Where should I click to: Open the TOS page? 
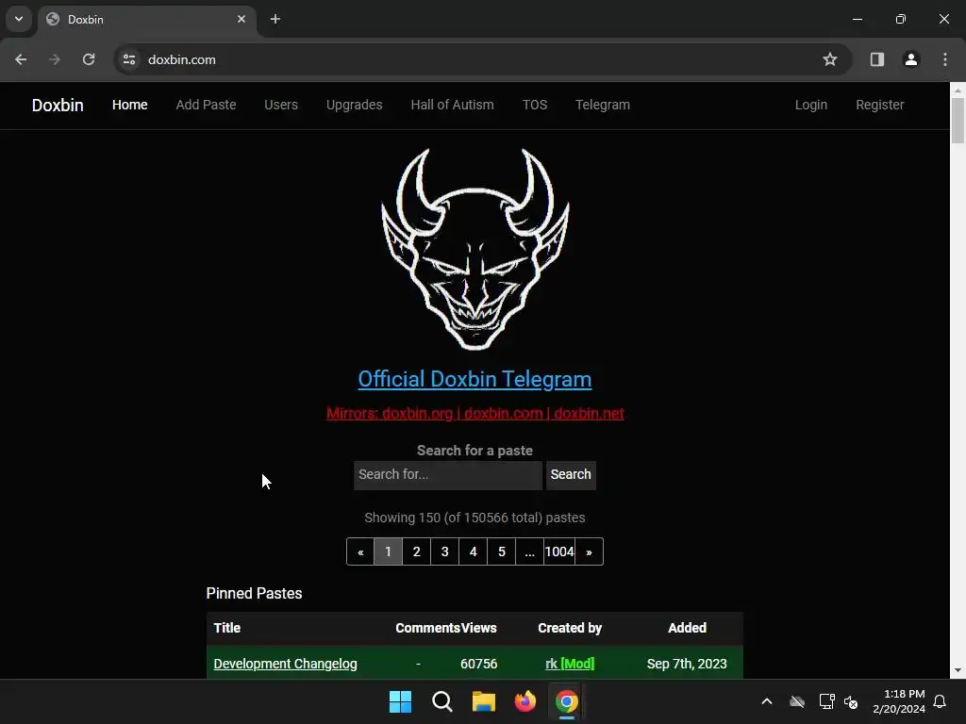[535, 105]
